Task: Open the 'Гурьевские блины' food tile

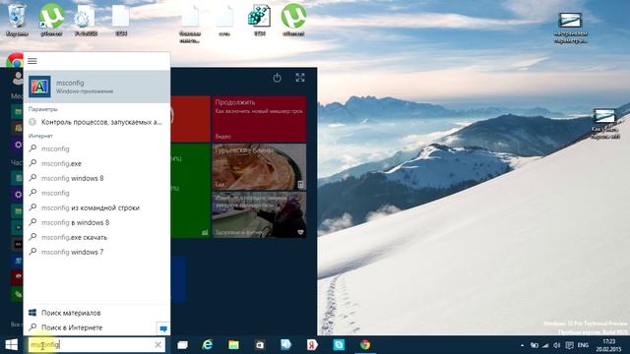Action: coord(259,167)
